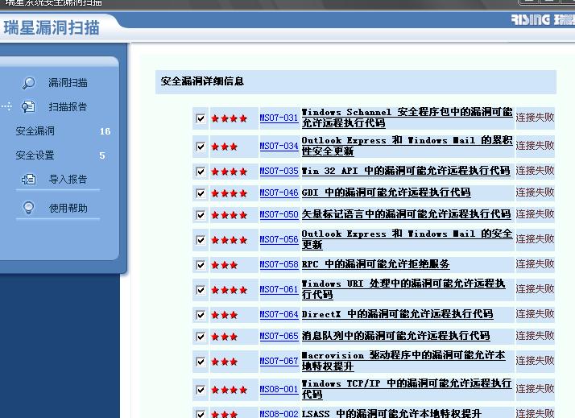The image size is (575, 418).
Task: Click the RPC 拒绝服务 vulnerability title
Action: (x=375, y=264)
